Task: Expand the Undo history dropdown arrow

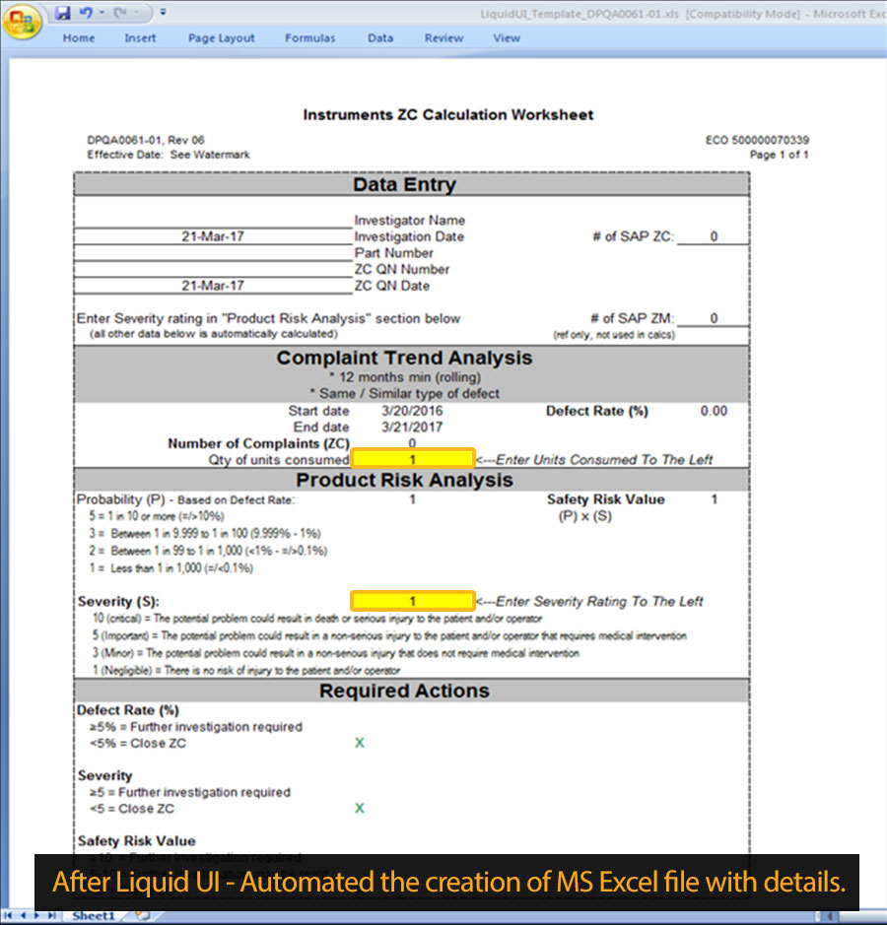Action: click(x=102, y=13)
